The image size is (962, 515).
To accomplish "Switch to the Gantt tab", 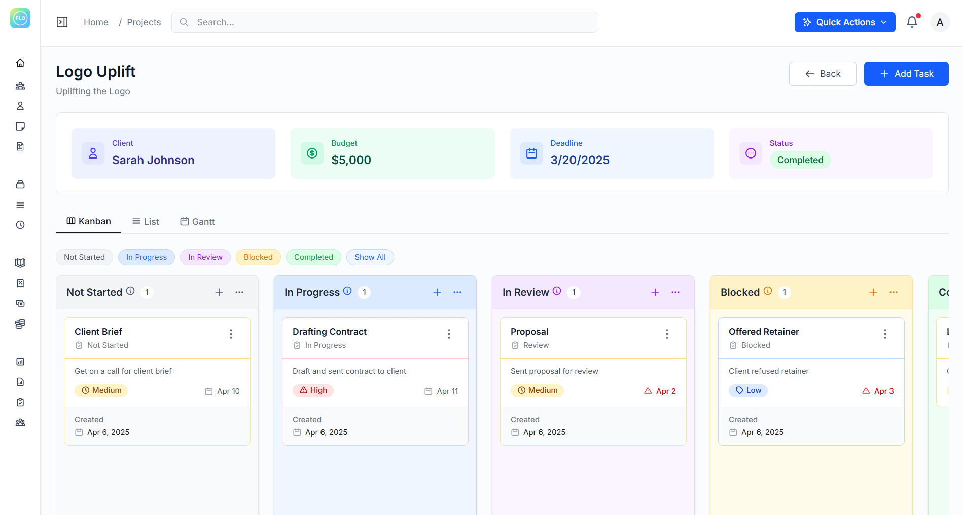I will (x=198, y=222).
